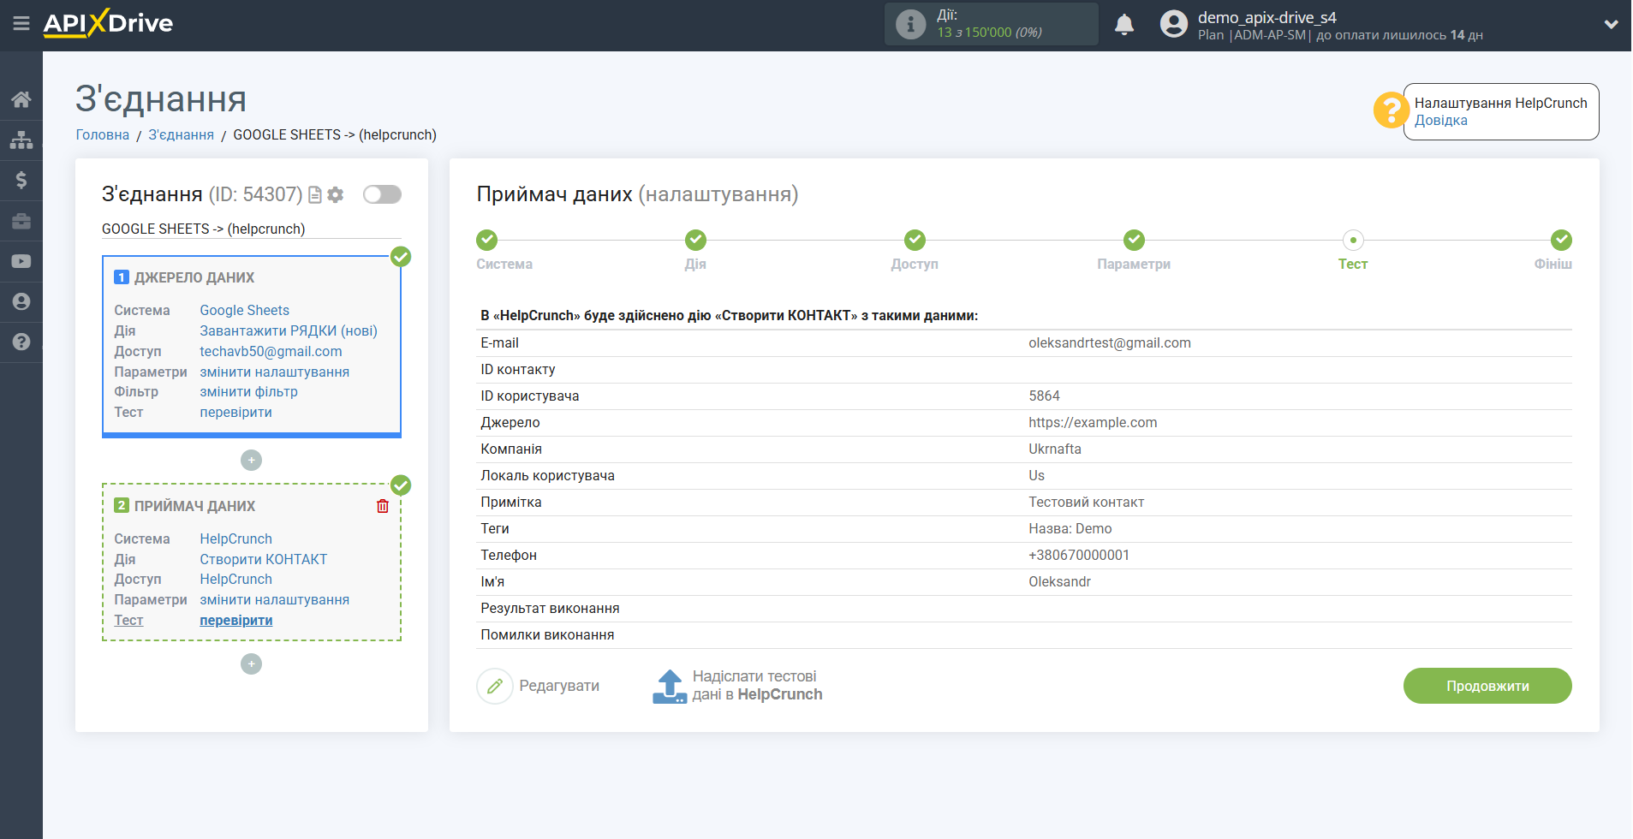
Task: Click the Редагувати pencil icon
Action: pos(495,687)
